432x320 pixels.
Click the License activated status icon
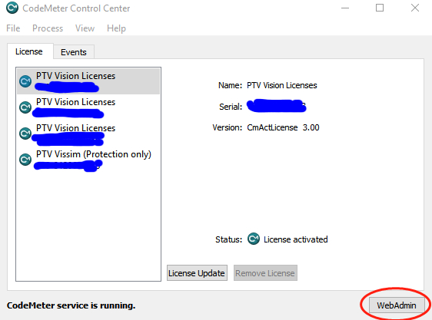[254, 239]
